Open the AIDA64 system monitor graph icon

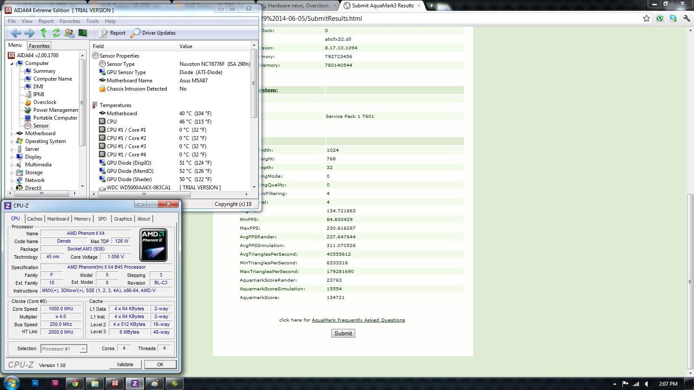click(83, 33)
